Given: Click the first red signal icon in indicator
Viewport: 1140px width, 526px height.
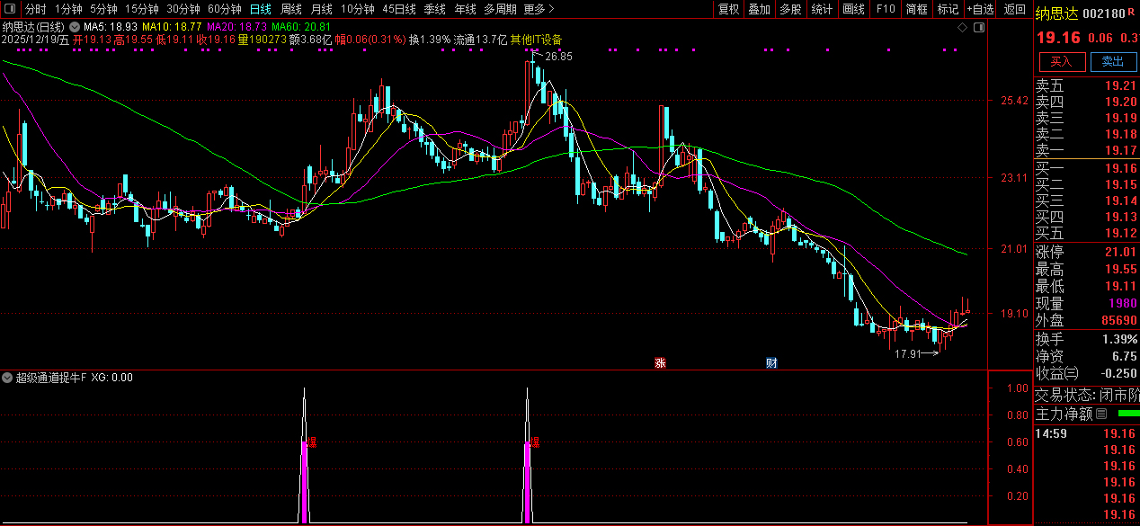Looking at the screenshot, I should [313, 441].
